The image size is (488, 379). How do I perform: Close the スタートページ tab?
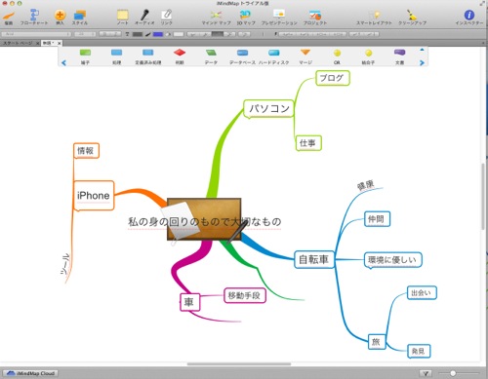click(x=37, y=43)
